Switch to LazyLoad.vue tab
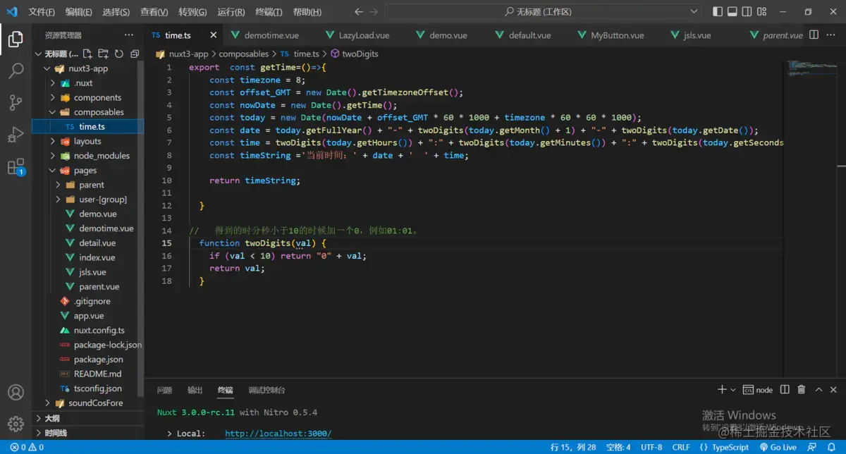Screen dimensions: 846x454 click(364, 35)
